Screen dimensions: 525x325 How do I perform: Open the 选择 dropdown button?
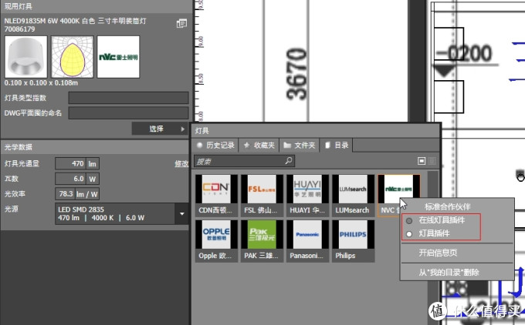pos(160,129)
